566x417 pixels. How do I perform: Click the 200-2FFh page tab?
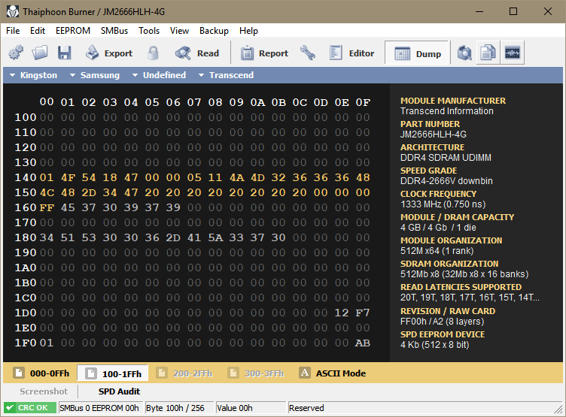185,373
